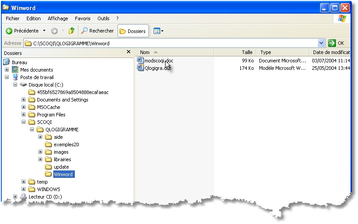Click the librairies folder icon
358x224 pixels.
tap(48, 159)
